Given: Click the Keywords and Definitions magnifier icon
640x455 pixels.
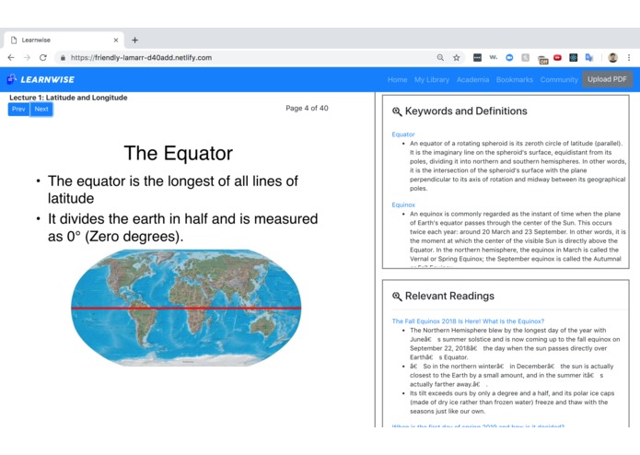Looking at the screenshot, I should point(397,111).
